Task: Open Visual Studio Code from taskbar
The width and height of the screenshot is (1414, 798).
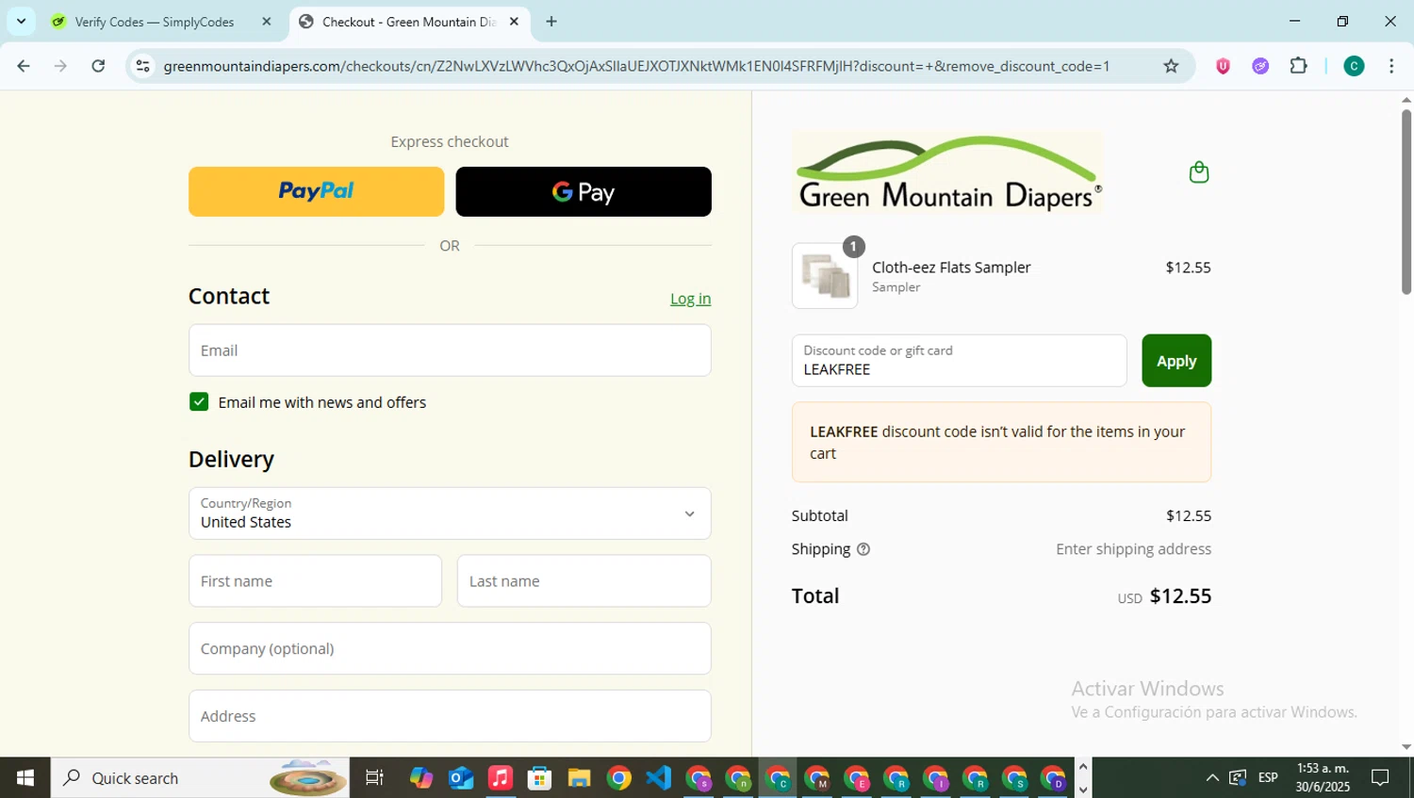Action: tap(659, 778)
